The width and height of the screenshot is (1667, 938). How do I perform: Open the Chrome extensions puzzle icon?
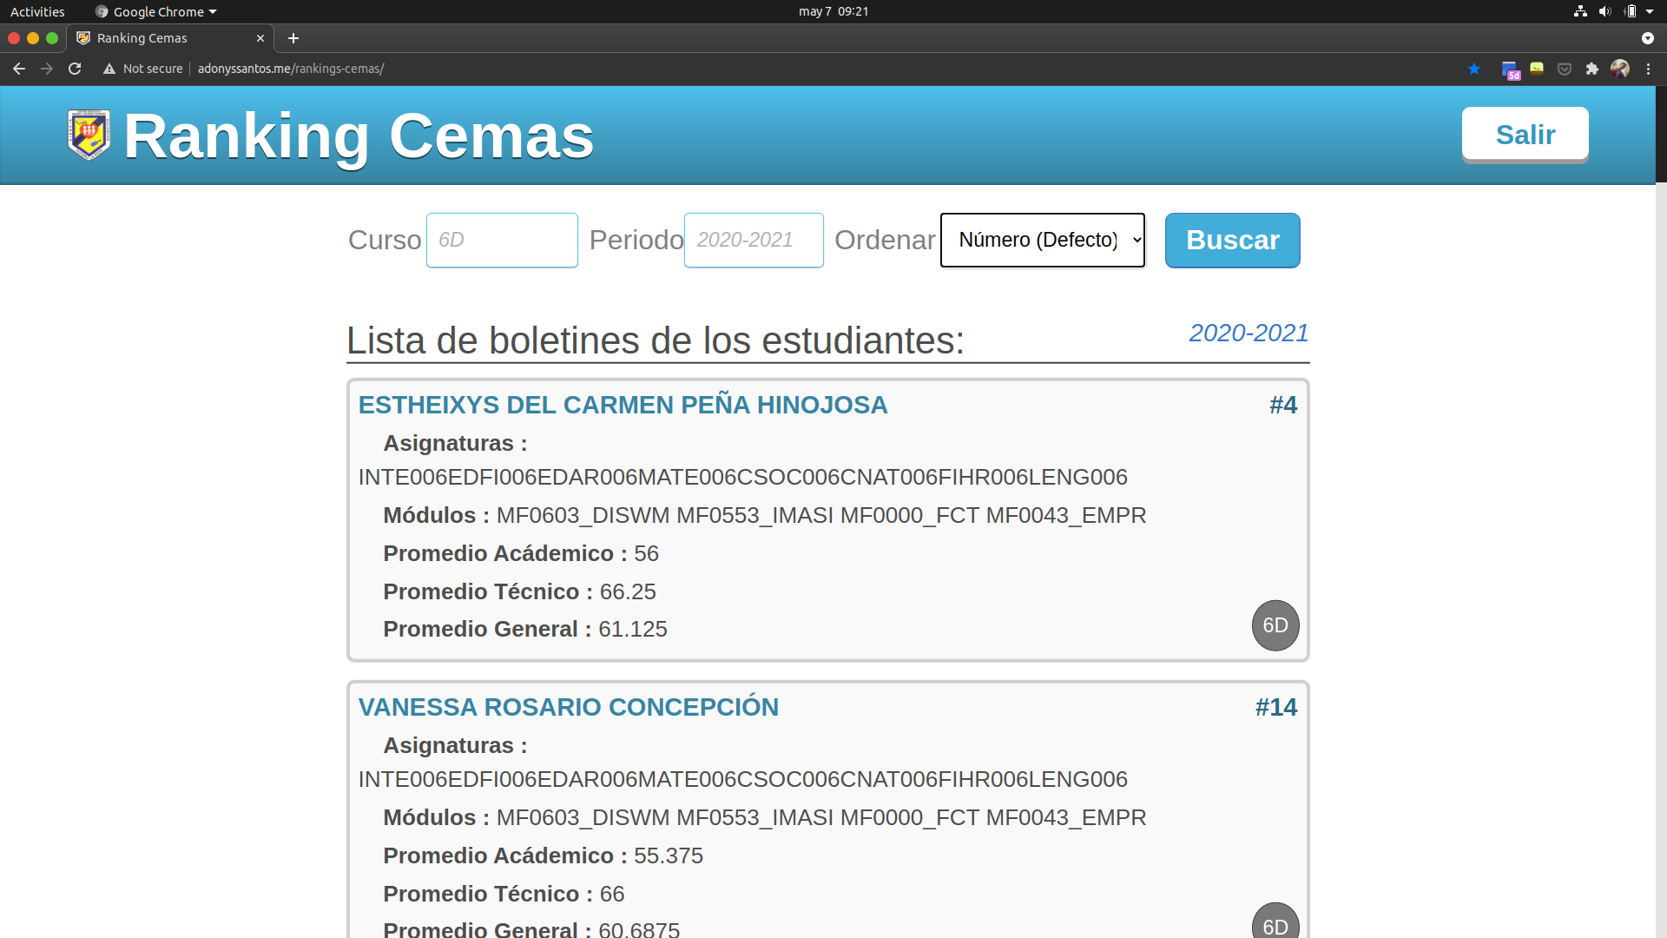1591,69
